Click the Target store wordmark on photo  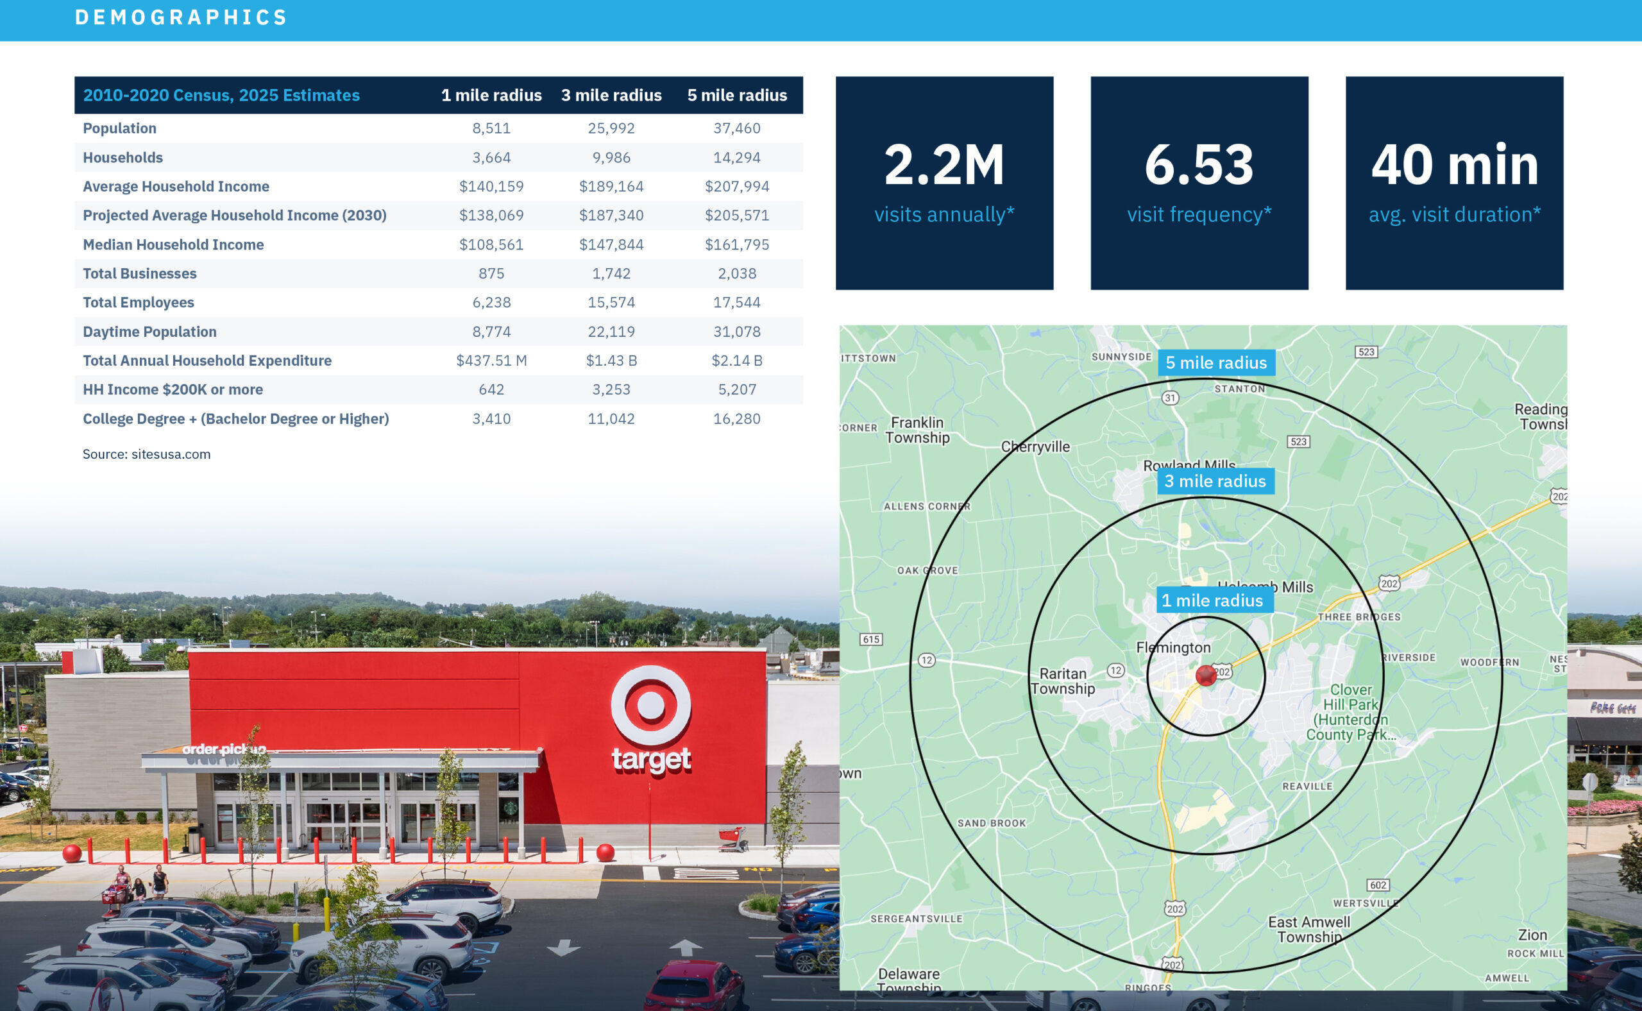coord(651,760)
